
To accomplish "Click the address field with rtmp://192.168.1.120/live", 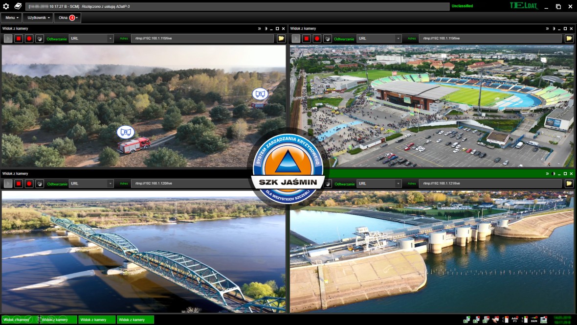I will click(x=191, y=184).
